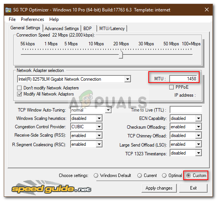Select the Current settings radio button

pyautogui.click(x=140, y=175)
